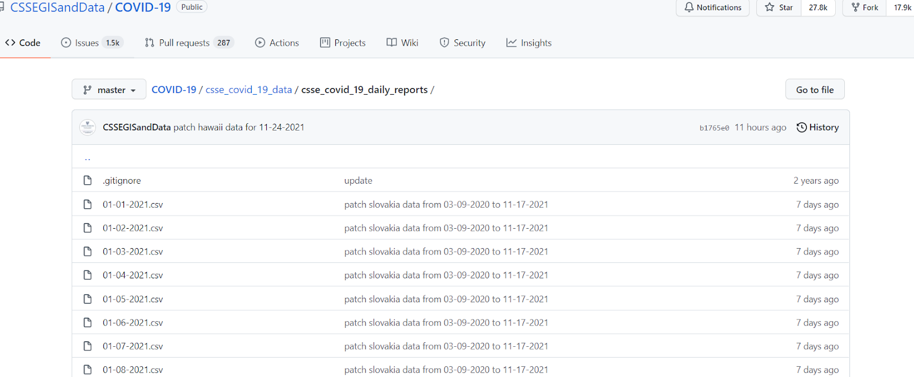
Task: Click the file icon beside .gitignore
Action: (x=87, y=181)
